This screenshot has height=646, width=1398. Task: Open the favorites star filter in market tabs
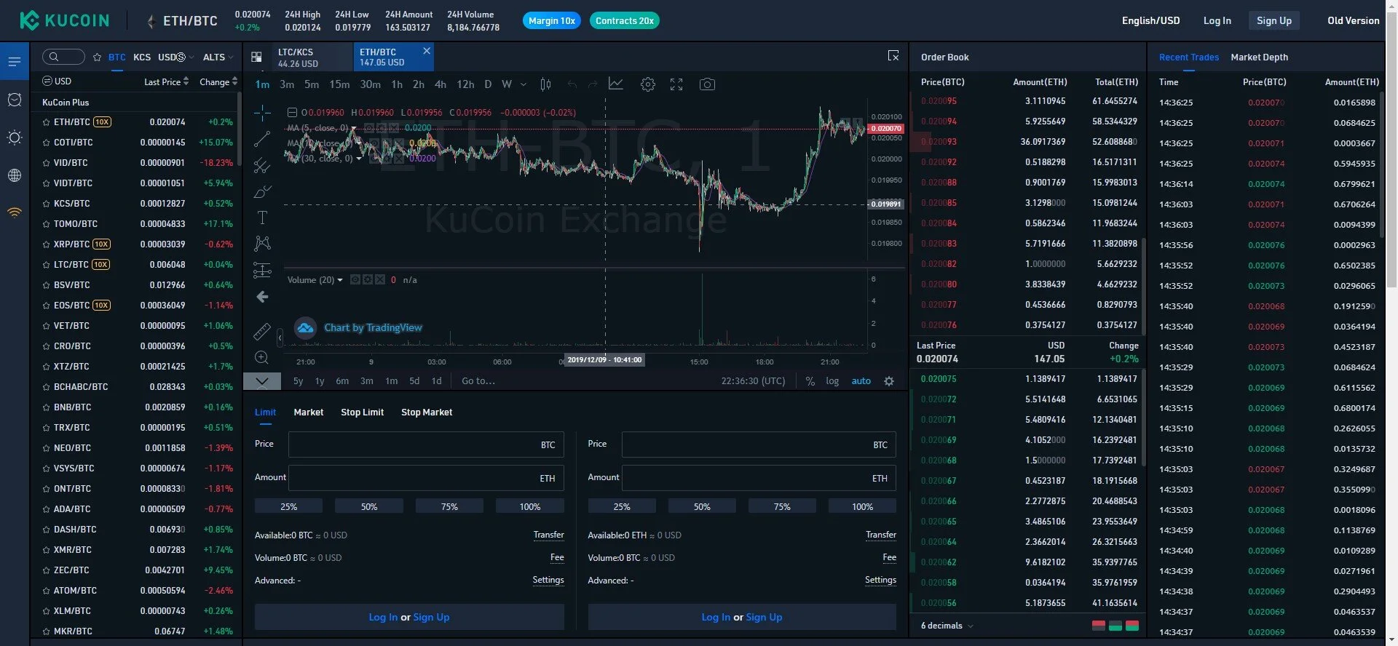point(98,57)
